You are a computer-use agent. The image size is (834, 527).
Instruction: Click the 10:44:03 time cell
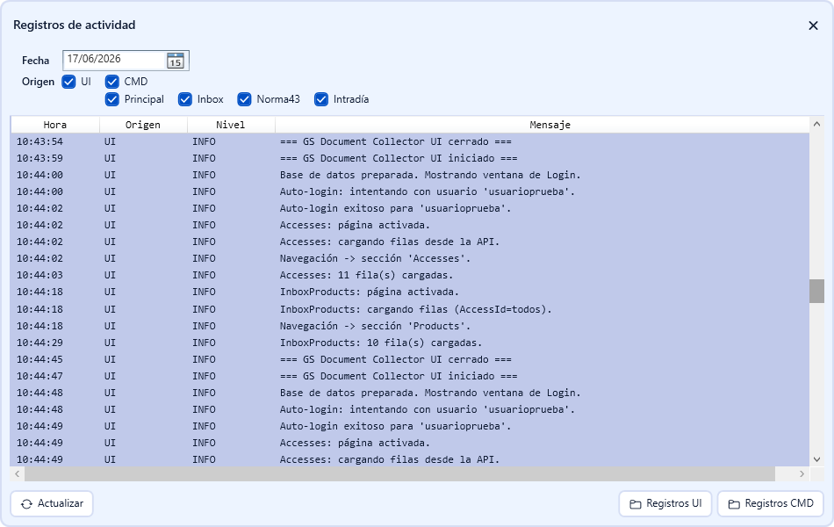point(40,275)
